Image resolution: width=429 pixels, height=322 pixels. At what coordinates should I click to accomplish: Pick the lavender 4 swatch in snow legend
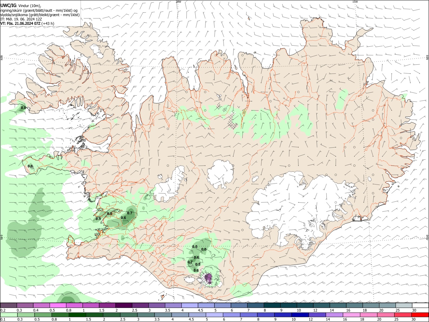(190, 305)
